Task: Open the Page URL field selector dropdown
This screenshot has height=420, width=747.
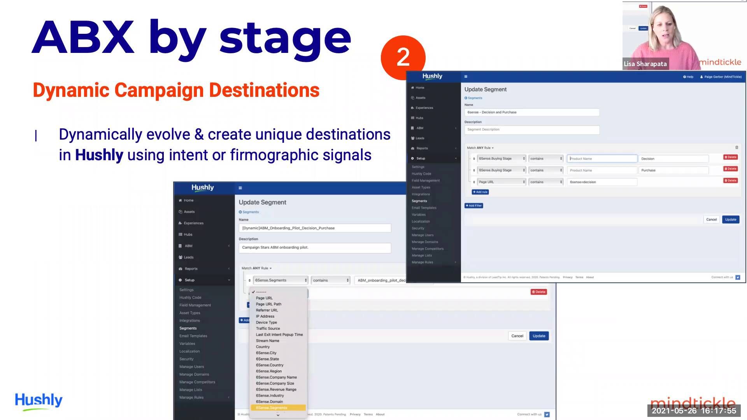Action: click(501, 182)
